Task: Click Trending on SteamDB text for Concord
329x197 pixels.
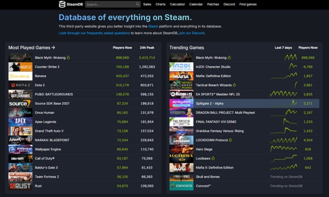Action: (x=286, y=186)
